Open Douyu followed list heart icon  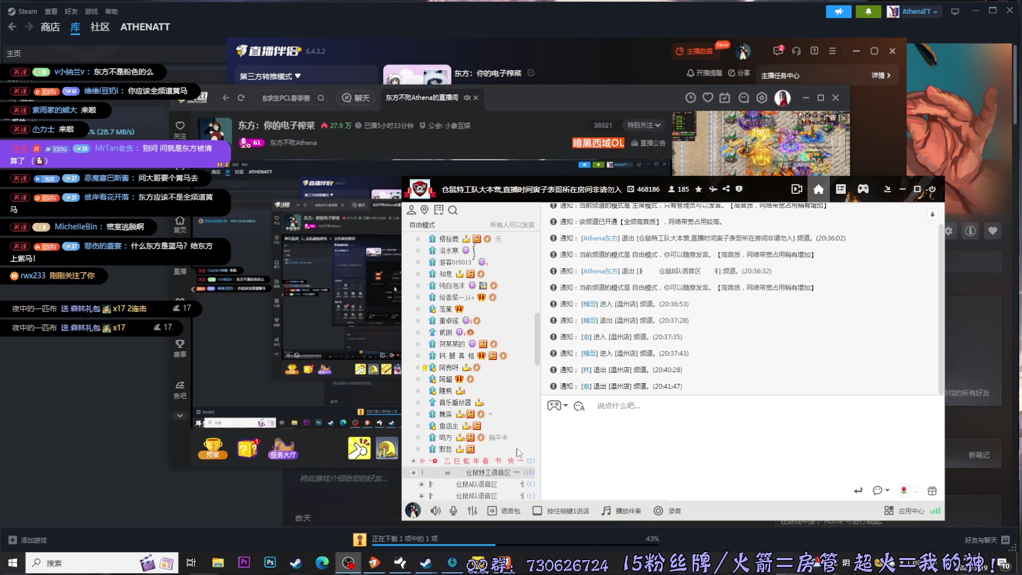click(708, 98)
